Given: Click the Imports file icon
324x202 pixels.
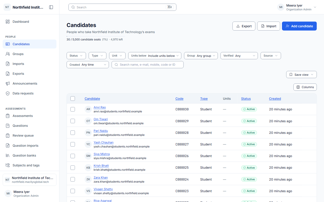Looking at the screenshot, I should point(8,64).
